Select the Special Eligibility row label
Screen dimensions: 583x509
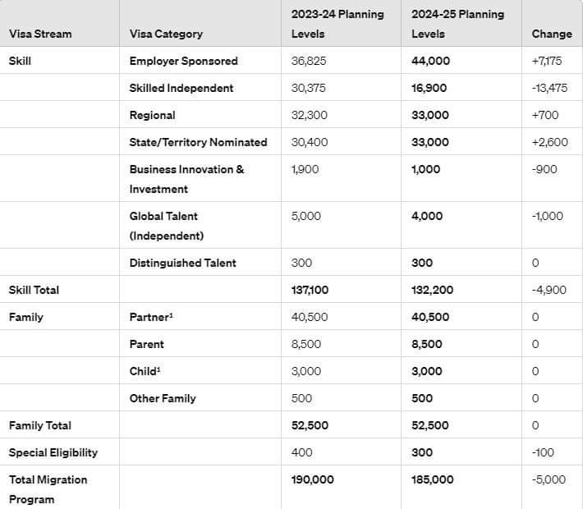click(x=53, y=452)
